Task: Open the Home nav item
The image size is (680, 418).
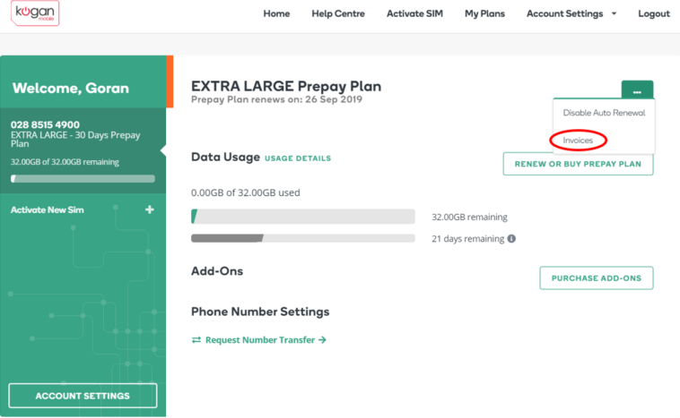Action: click(x=276, y=13)
